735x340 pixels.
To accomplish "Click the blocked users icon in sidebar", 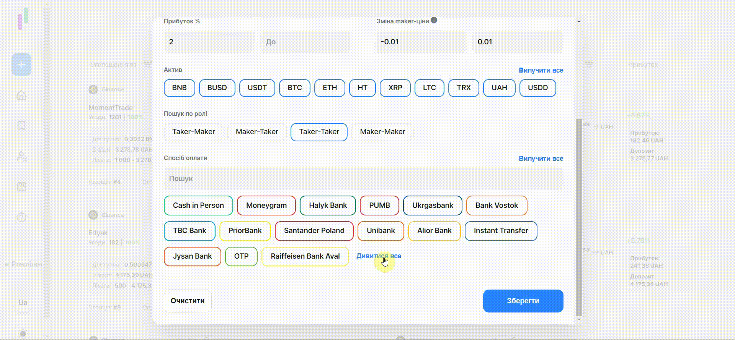I will click(x=21, y=156).
